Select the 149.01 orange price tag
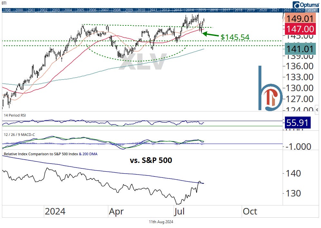Viewport: 321px width, 228px height. point(300,19)
